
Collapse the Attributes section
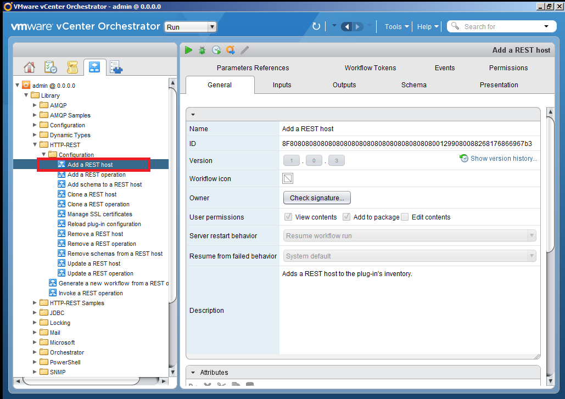pyautogui.click(x=193, y=372)
